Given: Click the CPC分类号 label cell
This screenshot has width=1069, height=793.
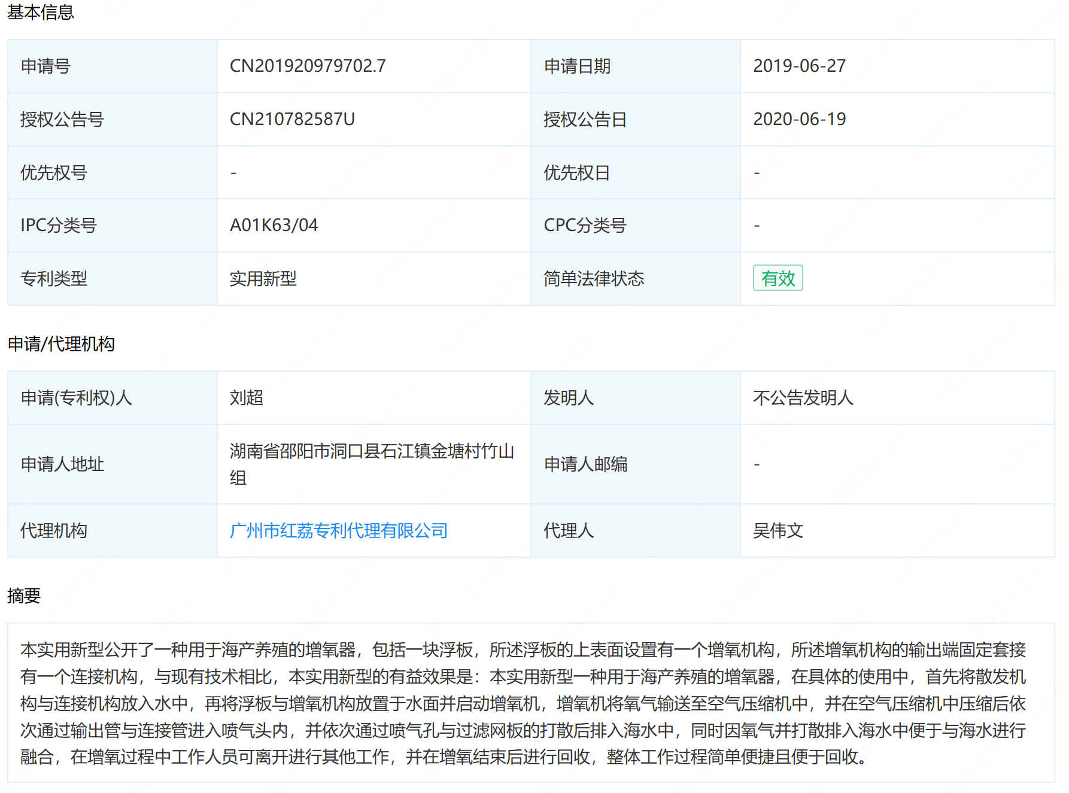Looking at the screenshot, I should pyautogui.click(x=636, y=225).
